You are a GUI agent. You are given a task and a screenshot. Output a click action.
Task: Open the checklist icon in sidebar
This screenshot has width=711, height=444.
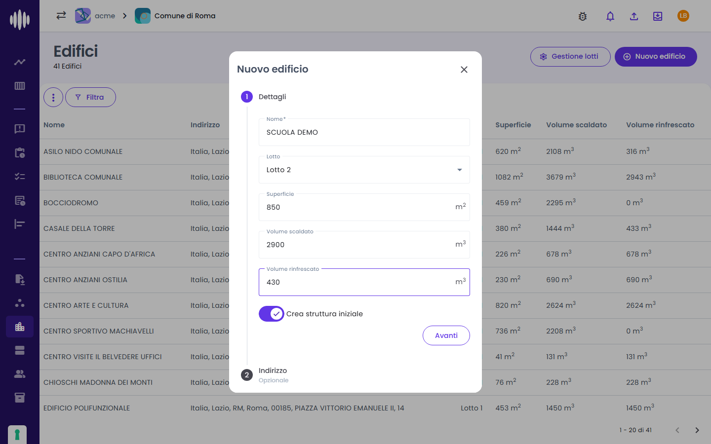click(x=20, y=176)
